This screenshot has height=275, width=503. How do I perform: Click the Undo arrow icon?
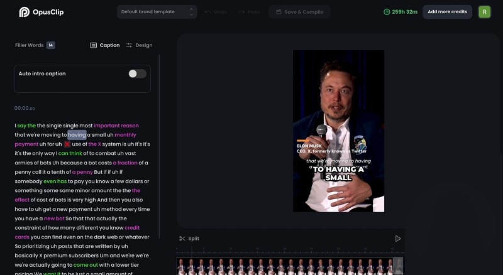click(208, 12)
